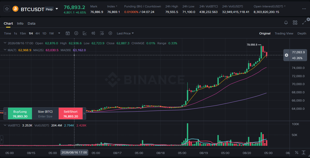Click the last price 76,893.2
This screenshot has width=310, height=158.
[x=74, y=7]
